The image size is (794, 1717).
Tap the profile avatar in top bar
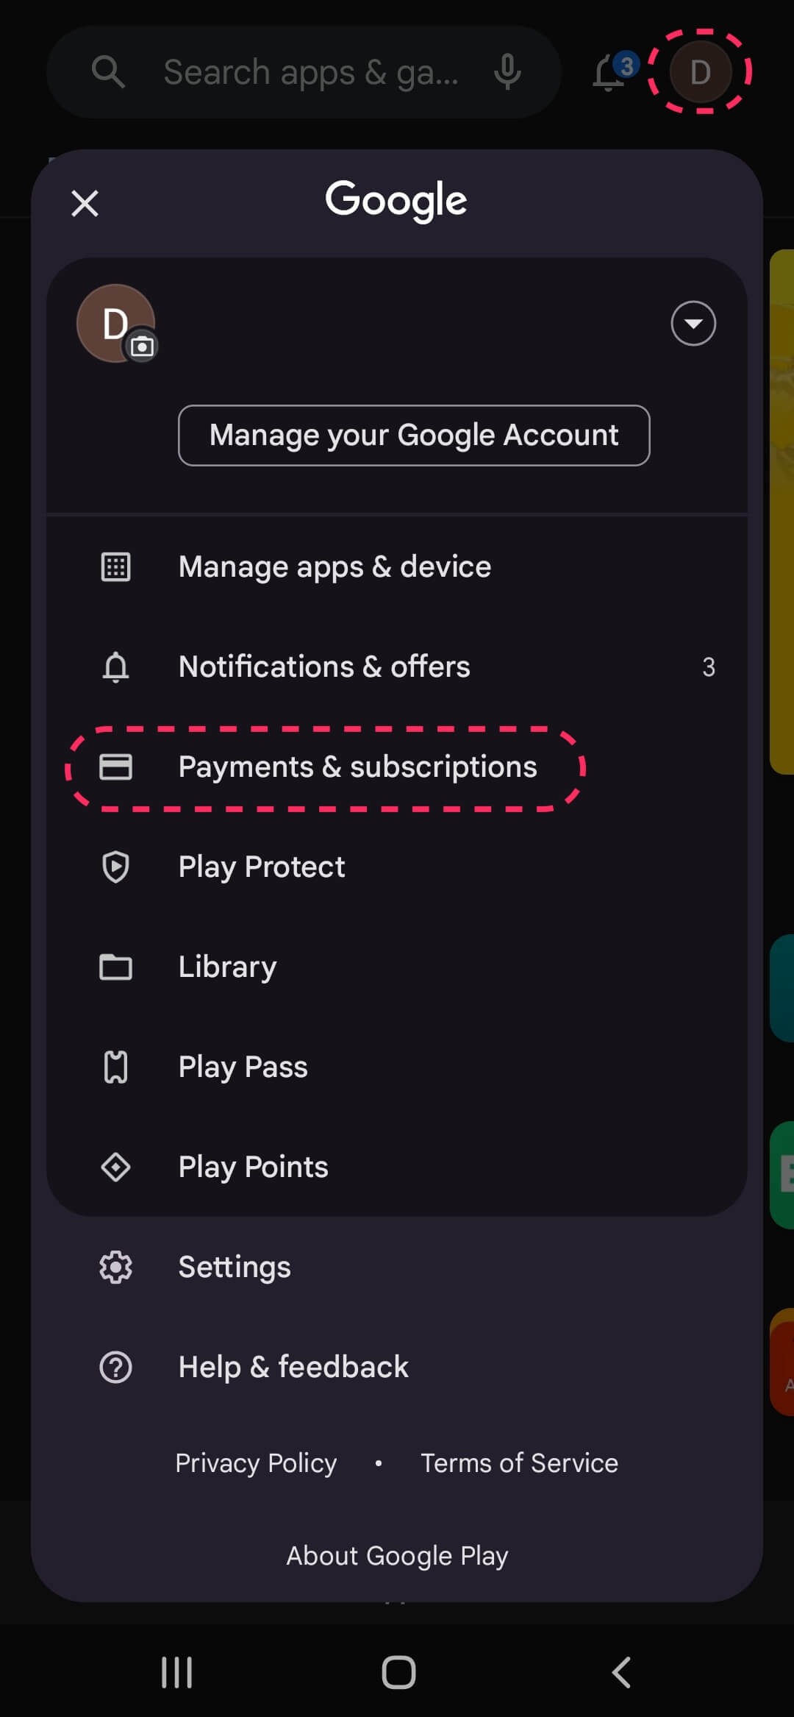700,72
